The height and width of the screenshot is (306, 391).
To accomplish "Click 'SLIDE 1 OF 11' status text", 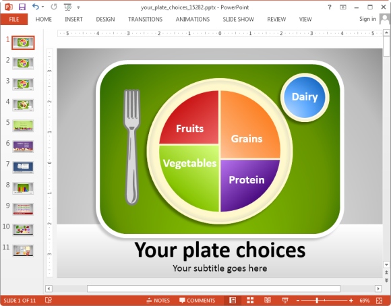I will point(20,301).
